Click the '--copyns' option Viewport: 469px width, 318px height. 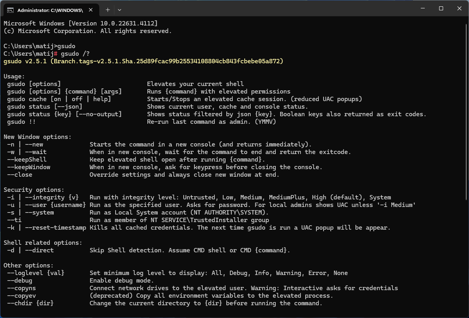(x=22, y=288)
